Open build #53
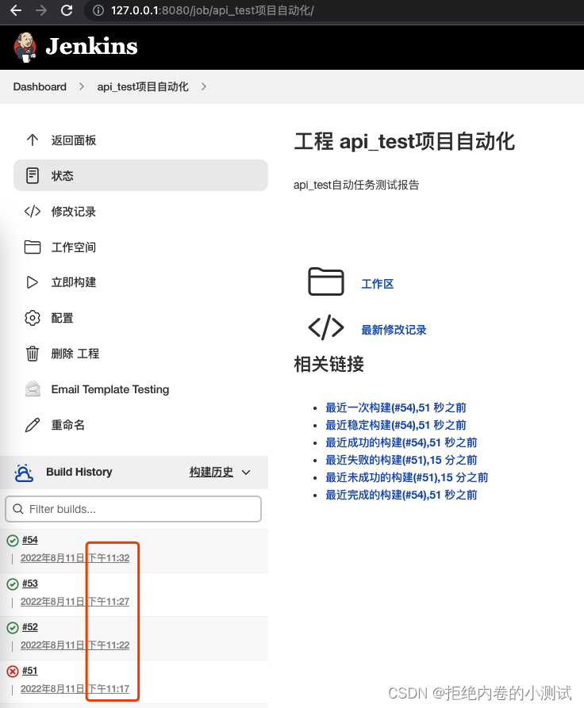The height and width of the screenshot is (708, 584). click(30, 584)
